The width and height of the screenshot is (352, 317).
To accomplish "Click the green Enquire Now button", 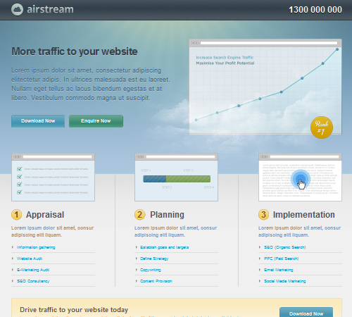I will pyautogui.click(x=96, y=121).
